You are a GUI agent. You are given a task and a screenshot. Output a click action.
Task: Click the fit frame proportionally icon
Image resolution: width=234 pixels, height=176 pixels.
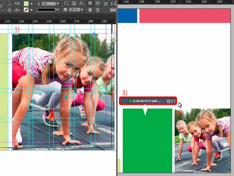[106, 4]
